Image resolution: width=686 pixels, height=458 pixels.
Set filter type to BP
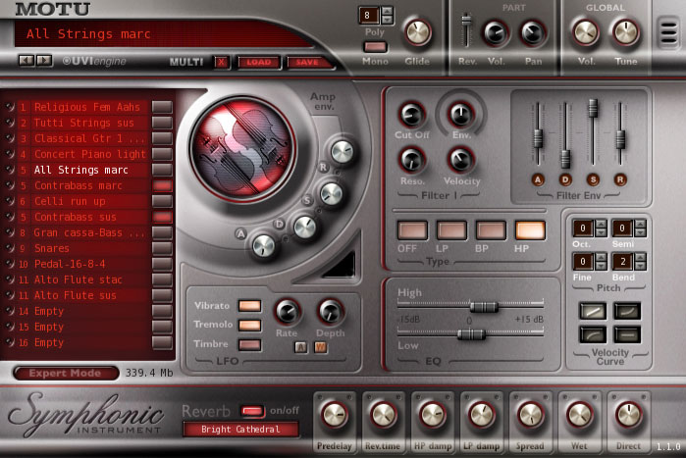pos(491,230)
